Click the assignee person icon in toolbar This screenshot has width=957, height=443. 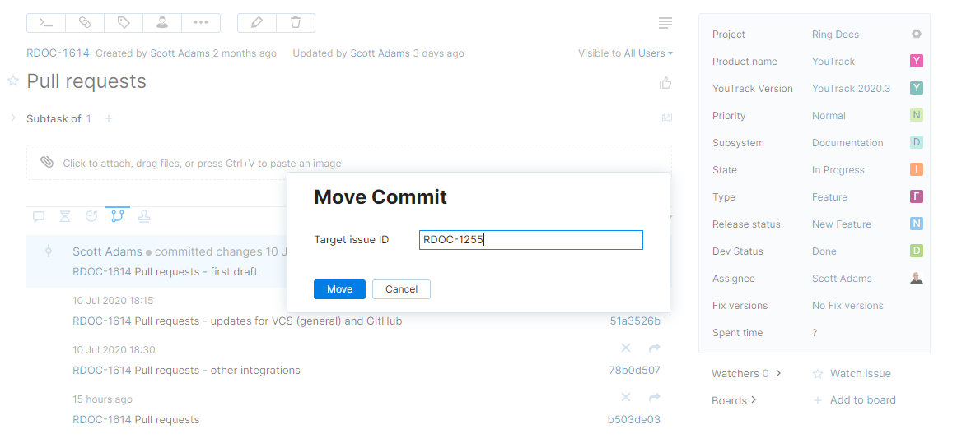162,23
